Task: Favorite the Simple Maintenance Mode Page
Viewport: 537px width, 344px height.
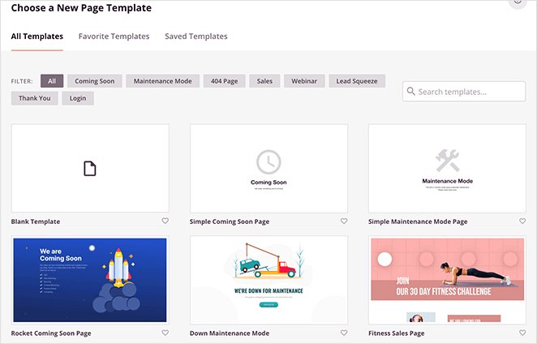Action: click(x=522, y=221)
